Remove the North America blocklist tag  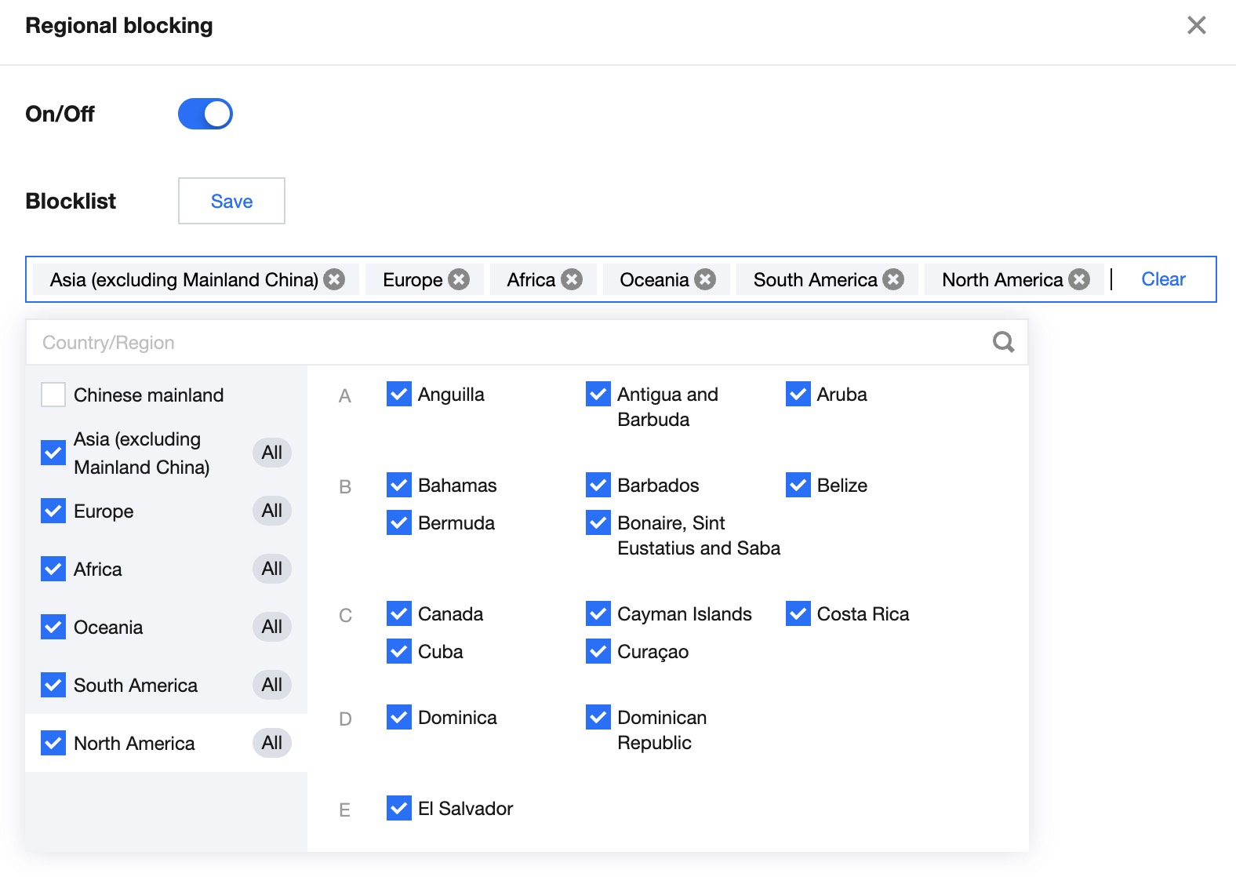point(1079,279)
